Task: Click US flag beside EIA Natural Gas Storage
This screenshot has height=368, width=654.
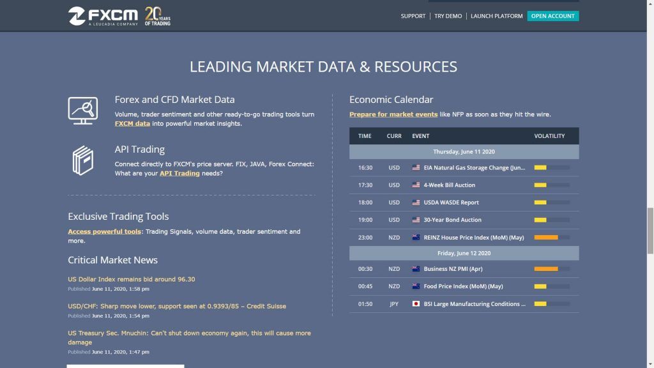Action: [416, 167]
